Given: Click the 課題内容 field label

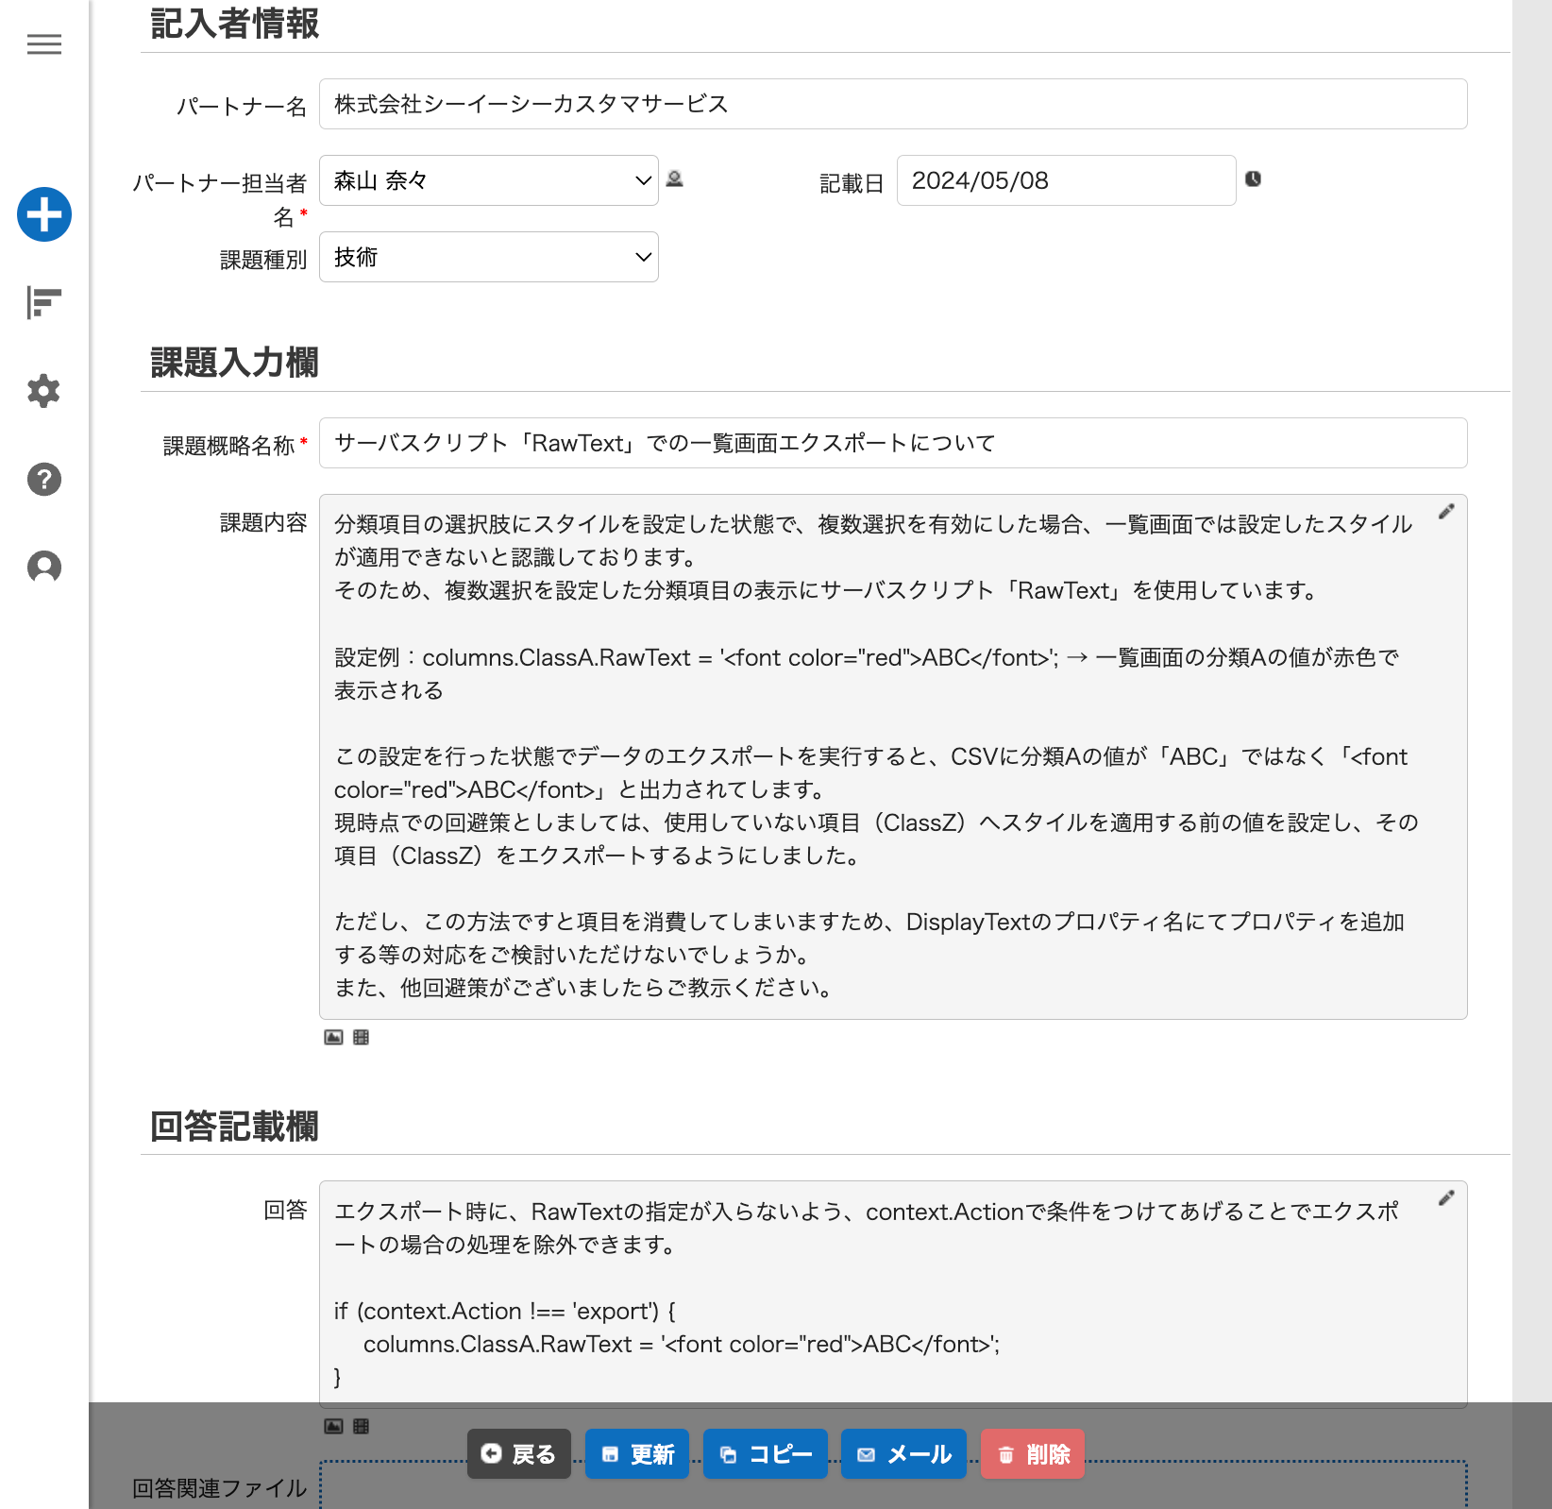Looking at the screenshot, I should [x=263, y=522].
